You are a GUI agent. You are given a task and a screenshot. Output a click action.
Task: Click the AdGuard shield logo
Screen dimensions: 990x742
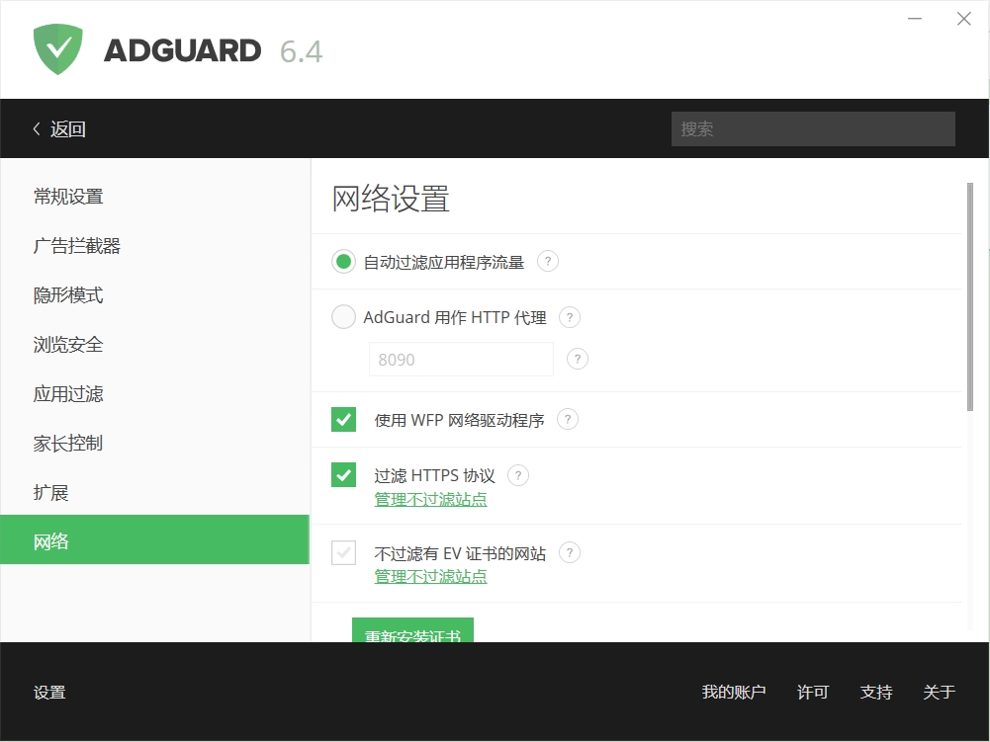(x=58, y=49)
